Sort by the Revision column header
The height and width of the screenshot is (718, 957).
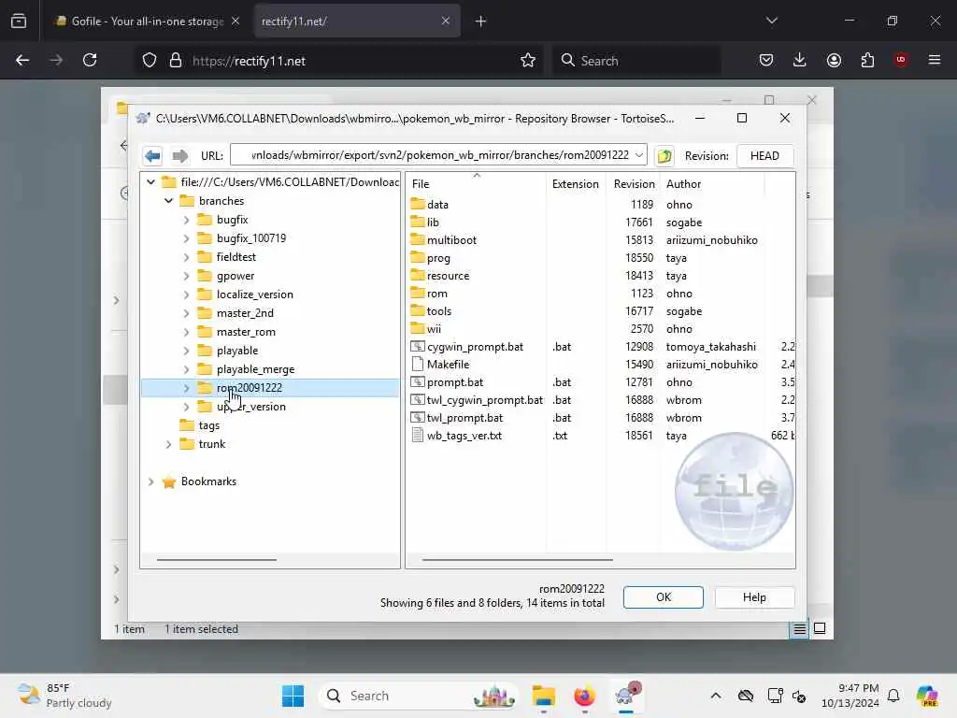[x=634, y=184]
